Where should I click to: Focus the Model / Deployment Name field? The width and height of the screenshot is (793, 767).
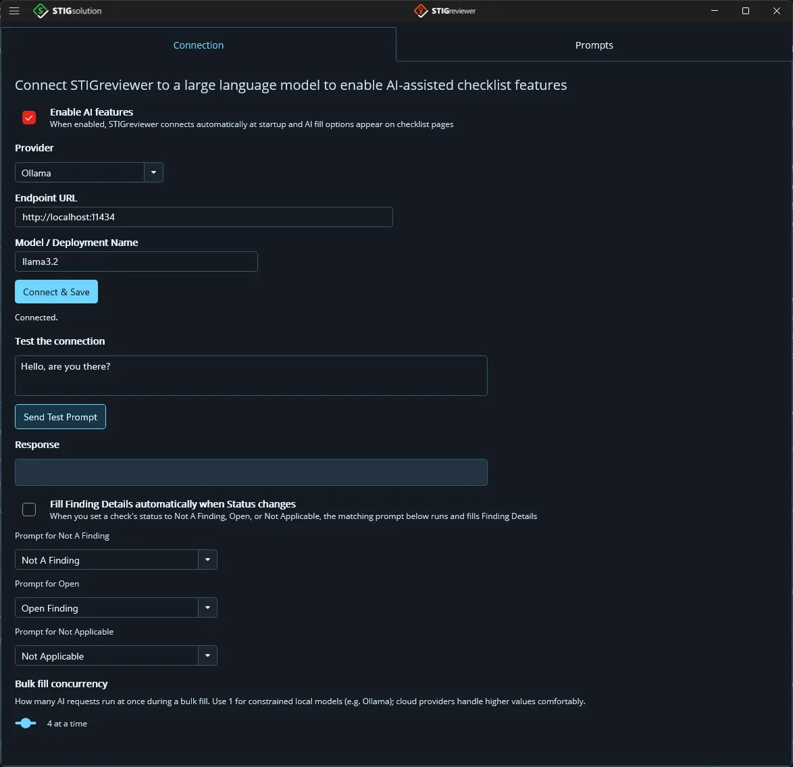[136, 262]
